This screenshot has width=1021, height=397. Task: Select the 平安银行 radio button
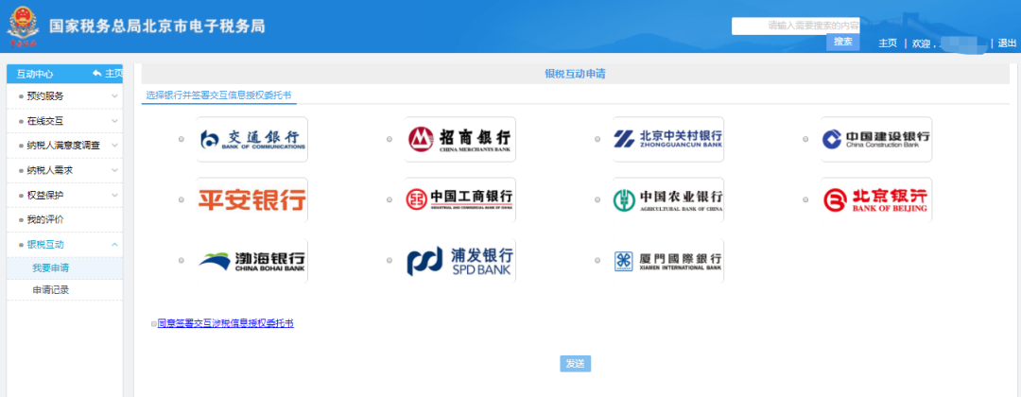[181, 199]
